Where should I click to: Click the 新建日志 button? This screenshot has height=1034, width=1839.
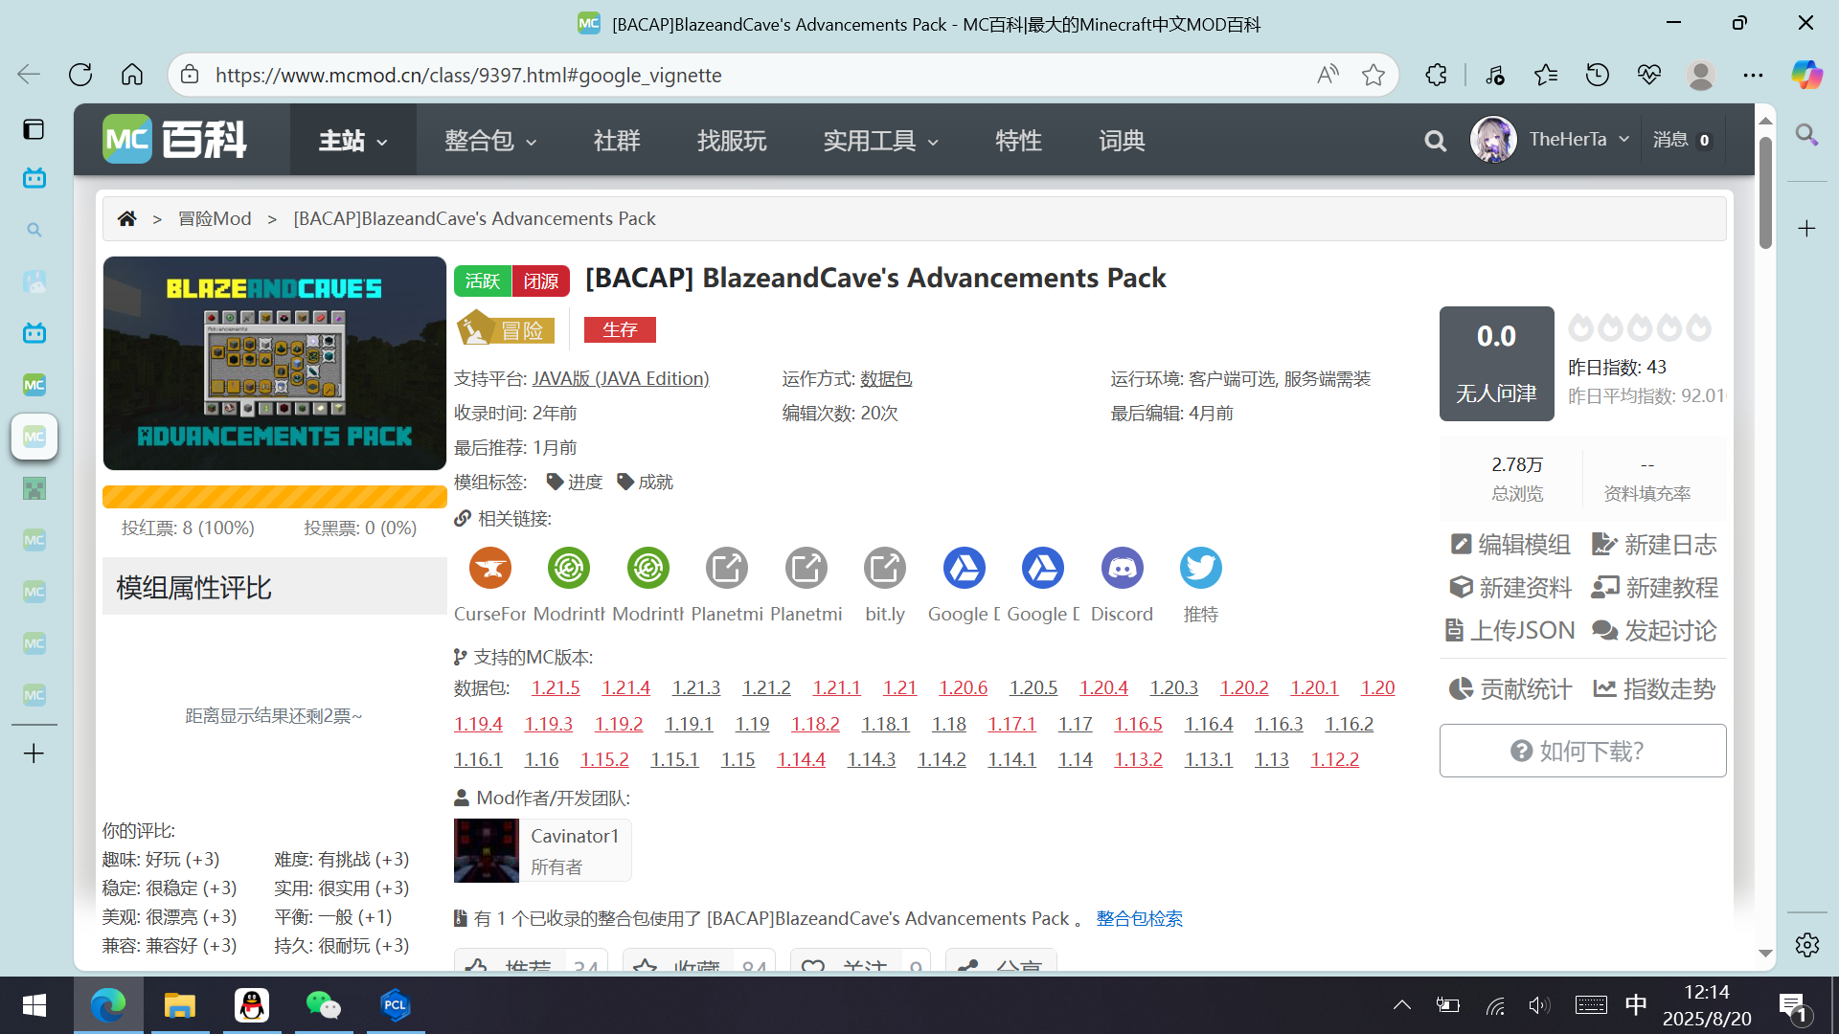(x=1655, y=545)
